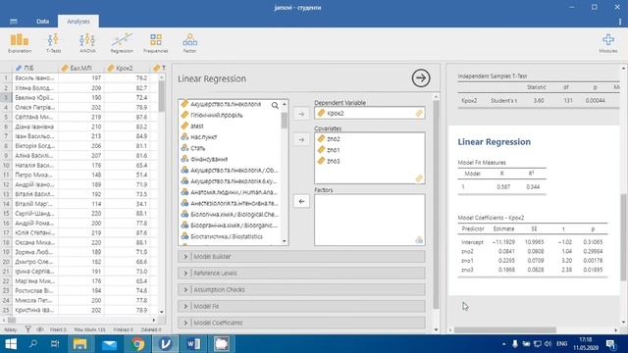Click the Linear Regression results heading
The width and height of the screenshot is (628, 353).
pyautogui.click(x=495, y=141)
